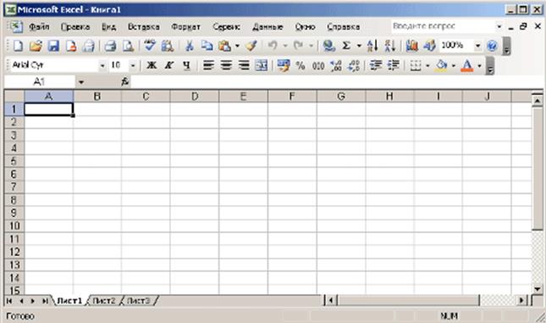This screenshot has width=546, height=323.
Task: Create a new blank workbook
Action: [18, 46]
